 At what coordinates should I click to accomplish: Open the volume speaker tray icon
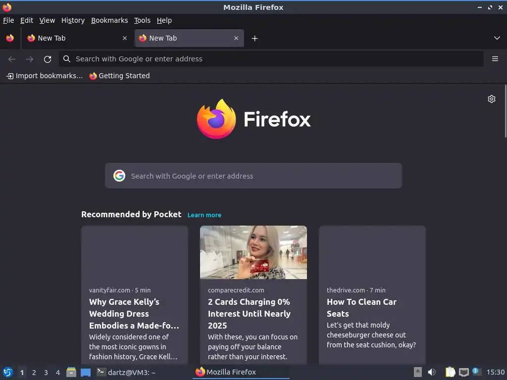(431, 372)
